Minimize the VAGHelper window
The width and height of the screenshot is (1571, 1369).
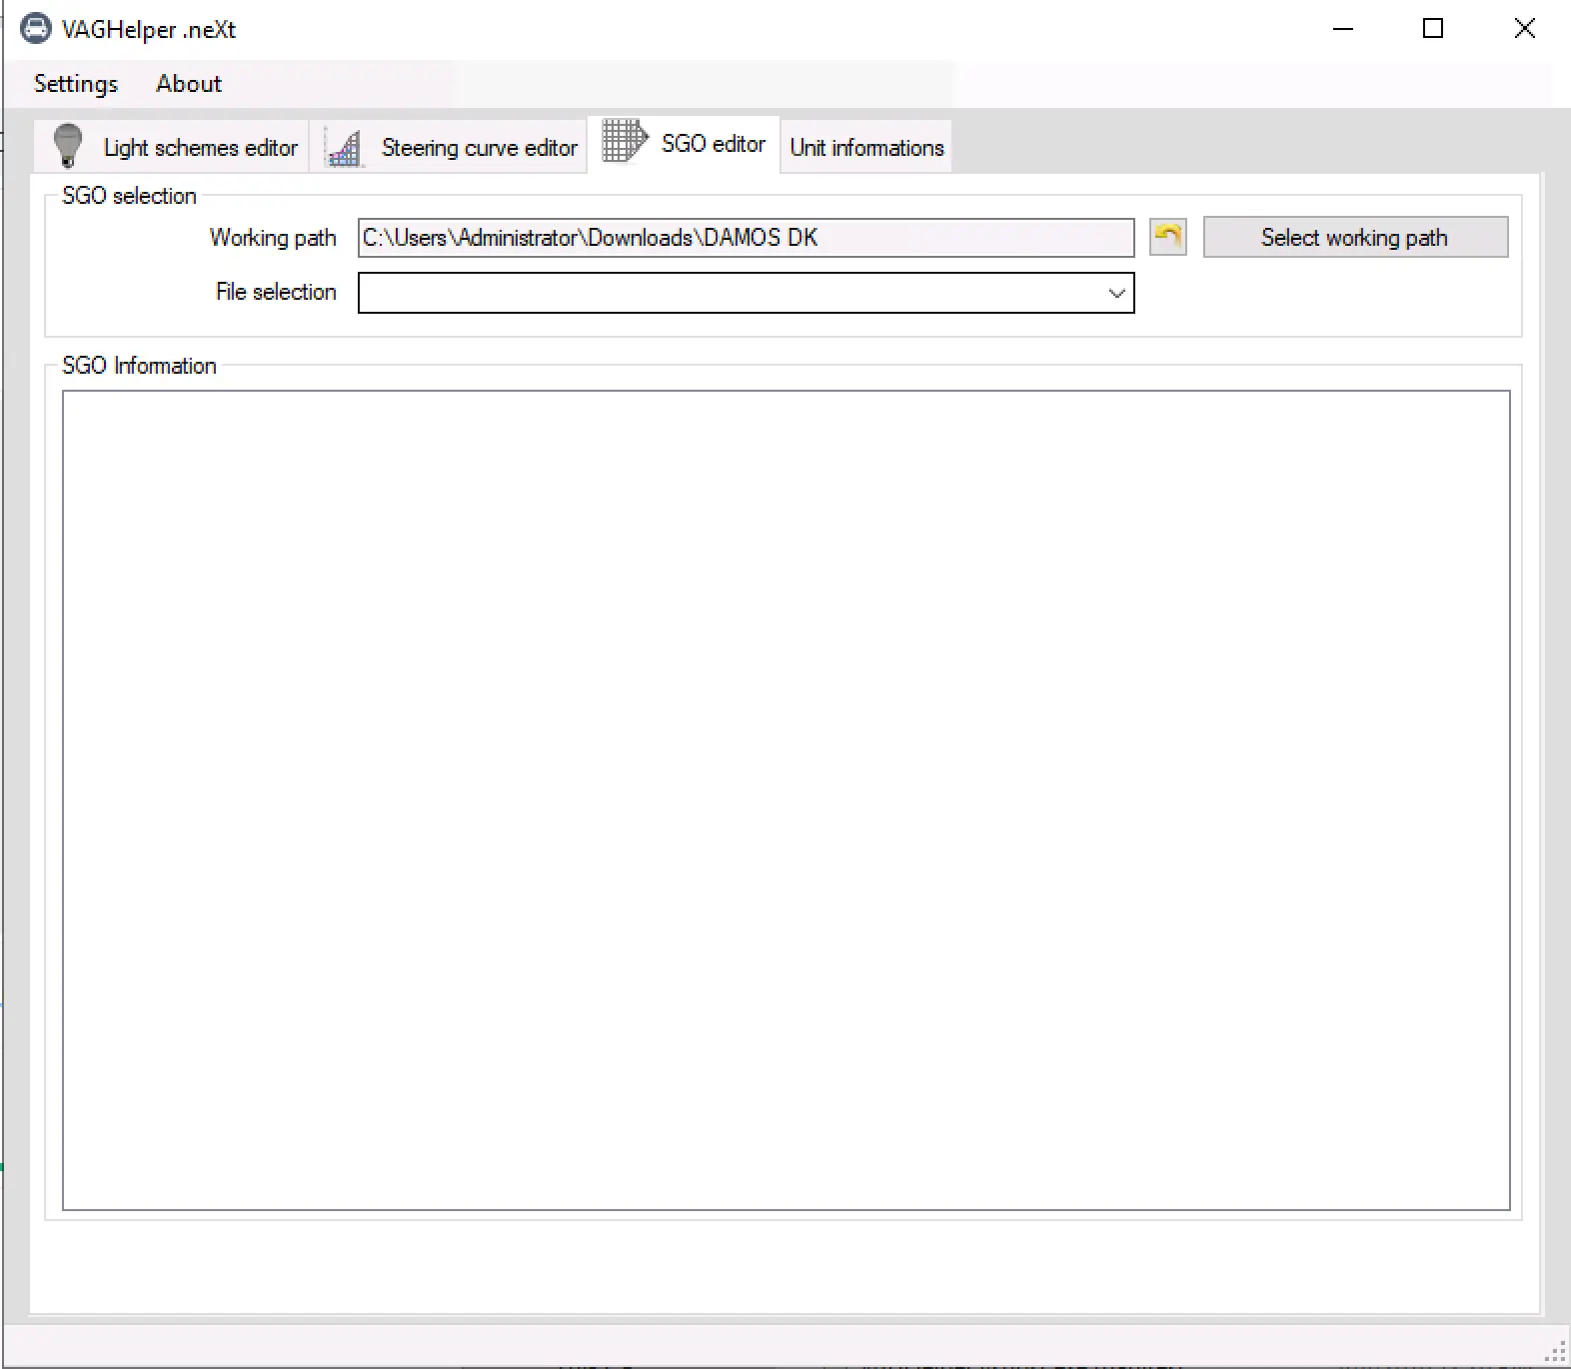[x=1342, y=29]
